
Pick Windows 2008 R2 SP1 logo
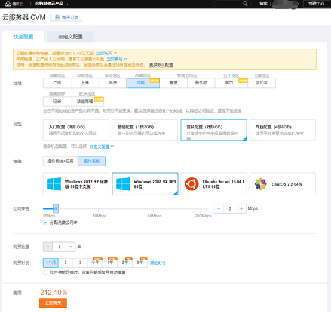pyautogui.click(x=123, y=184)
